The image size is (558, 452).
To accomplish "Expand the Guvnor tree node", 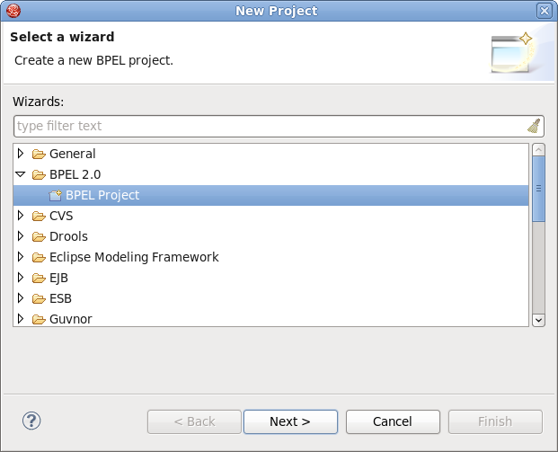I will pos(21,319).
